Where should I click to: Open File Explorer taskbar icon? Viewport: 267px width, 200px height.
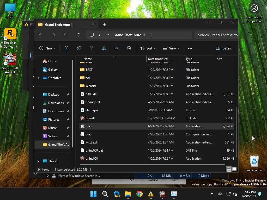pyautogui.click(x=128, y=194)
